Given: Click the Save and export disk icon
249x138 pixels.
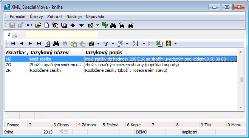Looking at the screenshot, I should (20, 25).
